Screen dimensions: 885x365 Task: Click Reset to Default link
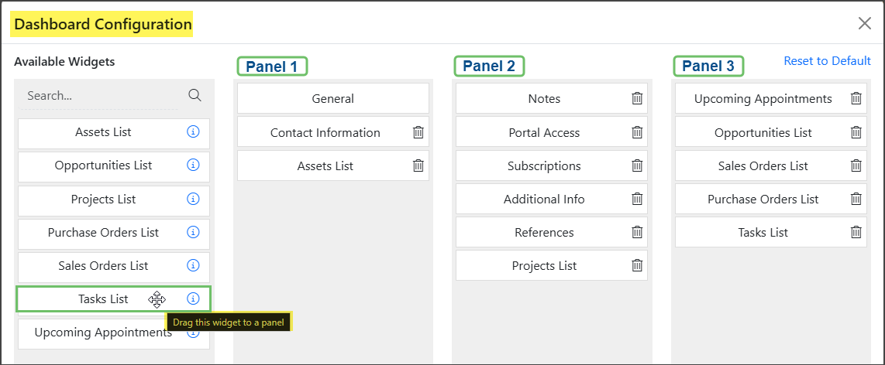pyautogui.click(x=827, y=61)
